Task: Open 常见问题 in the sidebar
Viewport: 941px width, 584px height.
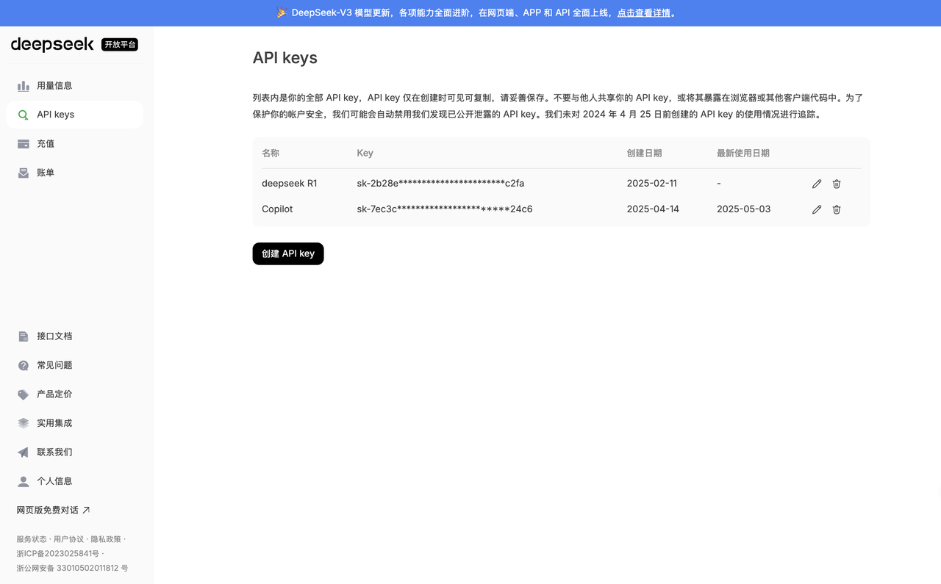Action: click(x=74, y=365)
